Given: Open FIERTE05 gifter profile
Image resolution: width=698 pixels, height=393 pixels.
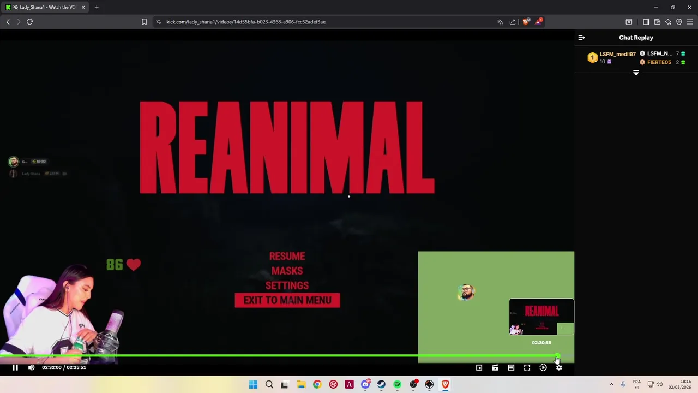Looking at the screenshot, I should 659,62.
